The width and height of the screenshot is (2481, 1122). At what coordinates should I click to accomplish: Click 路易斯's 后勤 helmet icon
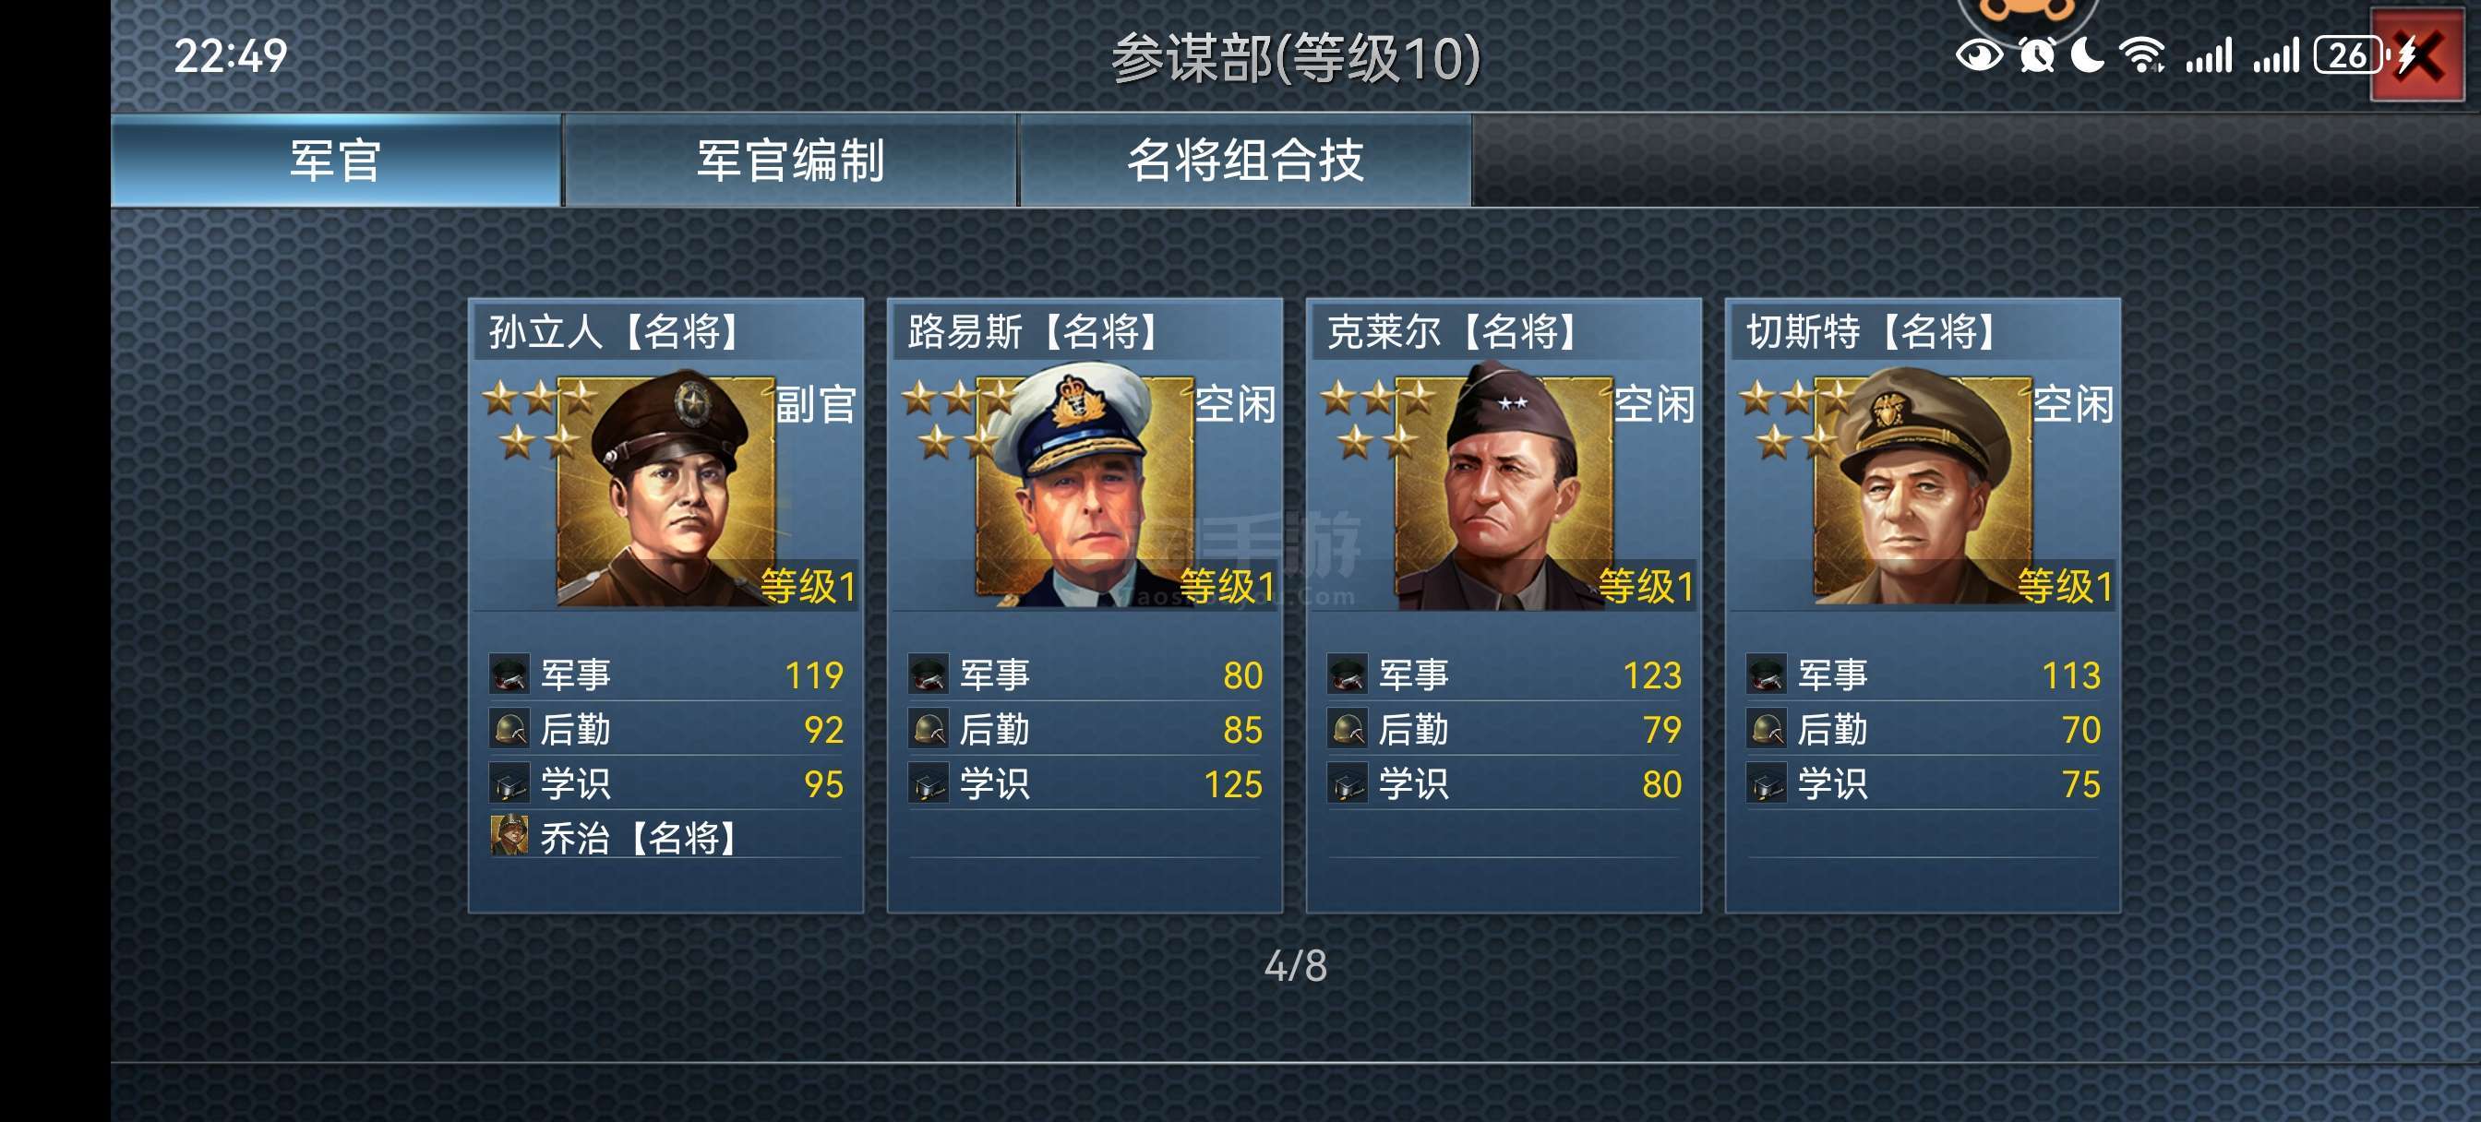pyautogui.click(x=929, y=729)
